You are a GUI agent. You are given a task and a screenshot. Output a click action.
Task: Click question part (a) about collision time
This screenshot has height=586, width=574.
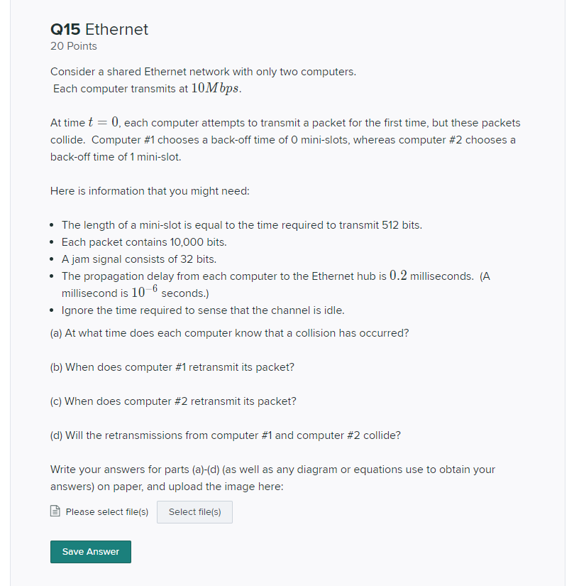pyautogui.click(x=229, y=333)
